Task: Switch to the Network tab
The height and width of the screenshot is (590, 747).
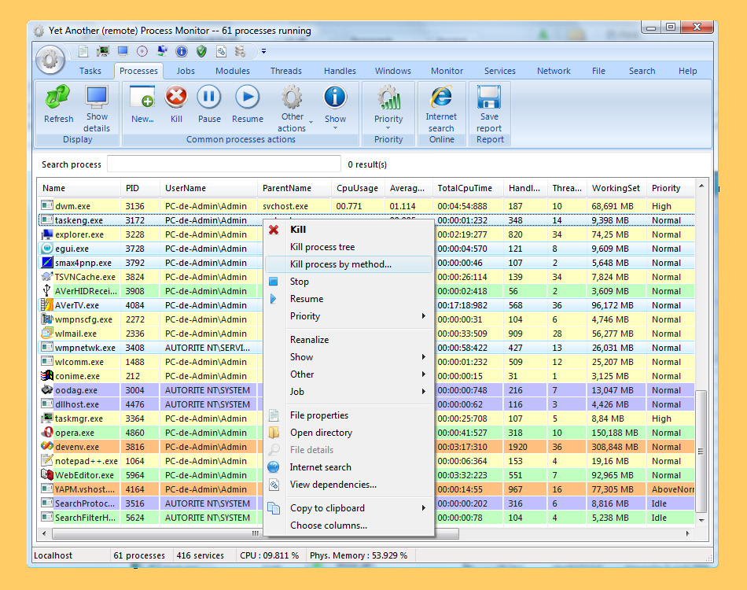Action: 554,71
